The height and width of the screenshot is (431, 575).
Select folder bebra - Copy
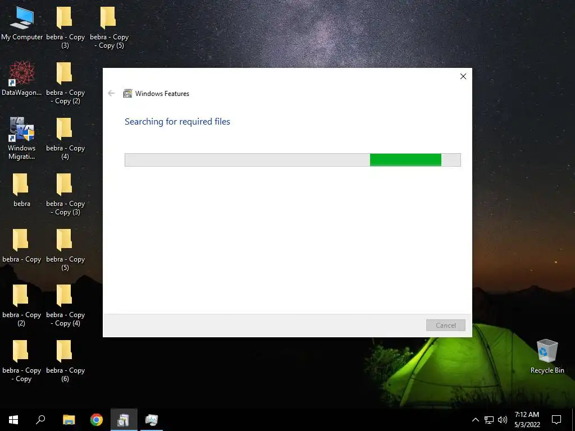click(22, 246)
